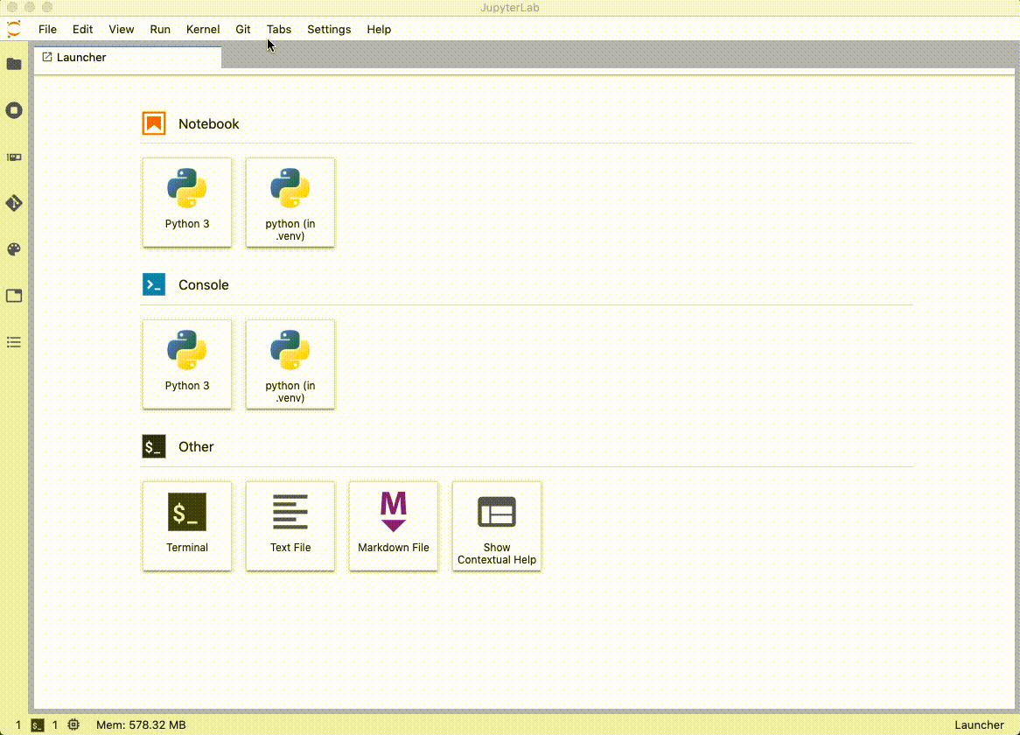Viewport: 1020px width, 735px height.
Task: Open the Table of Contents sidebar icon
Action: point(14,342)
